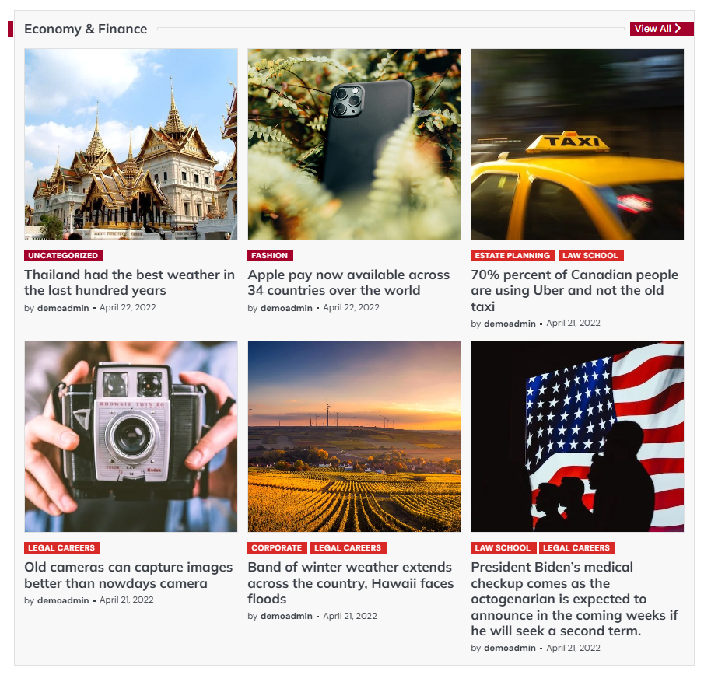Open the American flag silhouette thumbnail
The image size is (704, 675).
tap(577, 437)
